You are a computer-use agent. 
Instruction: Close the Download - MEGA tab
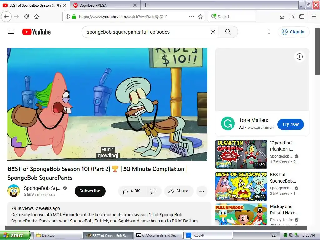pos(135,5)
